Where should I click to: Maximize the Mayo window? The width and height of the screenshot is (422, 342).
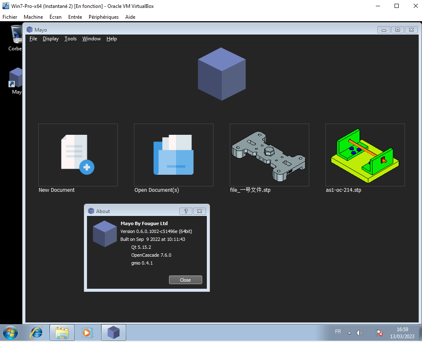[x=397, y=30]
